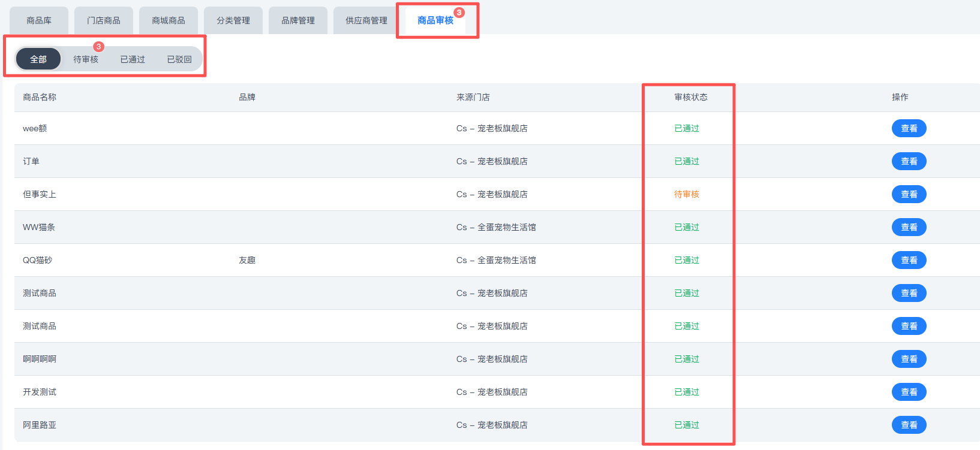Open the 商品库 tab
This screenshot has height=450, width=980.
[39, 20]
